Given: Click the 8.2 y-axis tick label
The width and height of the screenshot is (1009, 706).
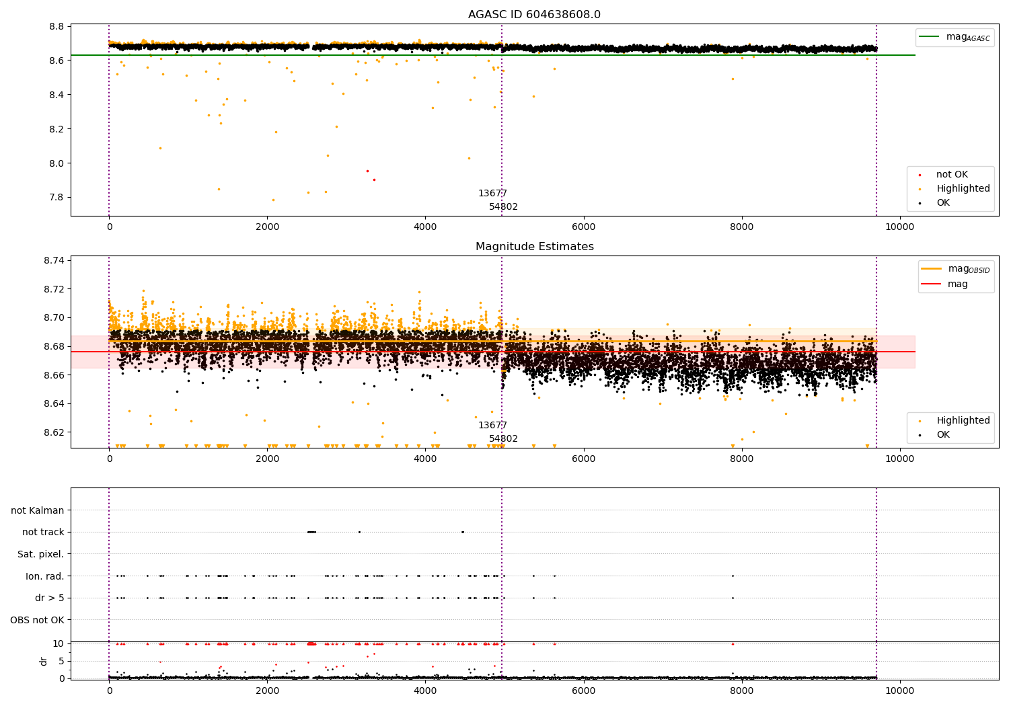Looking at the screenshot, I should point(57,129).
